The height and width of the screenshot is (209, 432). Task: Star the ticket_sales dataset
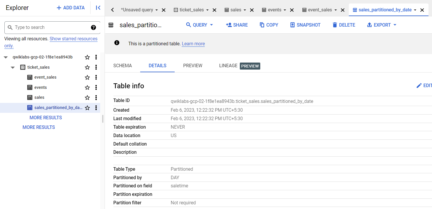tap(87, 67)
